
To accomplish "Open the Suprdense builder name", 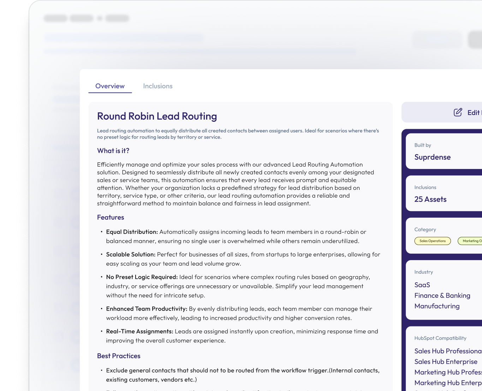I will [432, 157].
